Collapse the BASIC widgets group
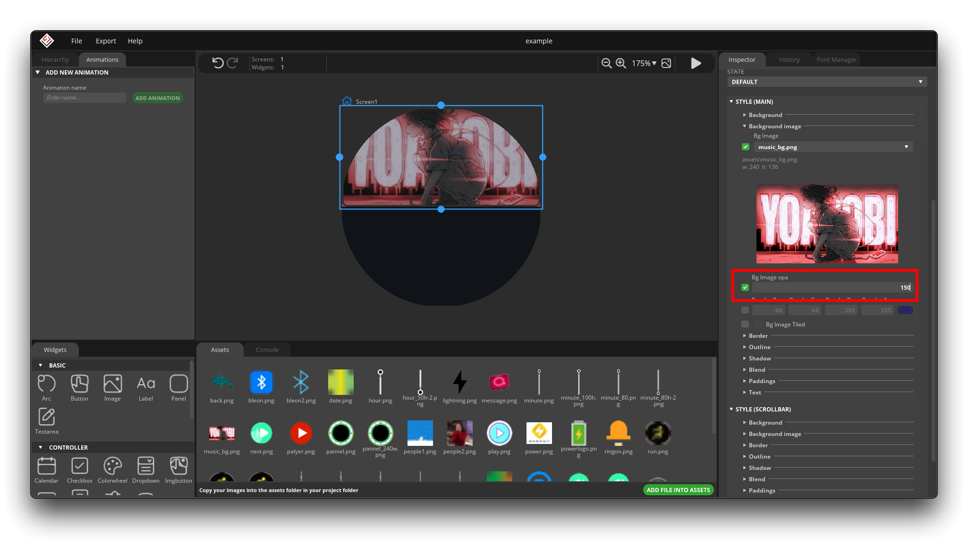The width and height of the screenshot is (968, 544). click(x=41, y=365)
